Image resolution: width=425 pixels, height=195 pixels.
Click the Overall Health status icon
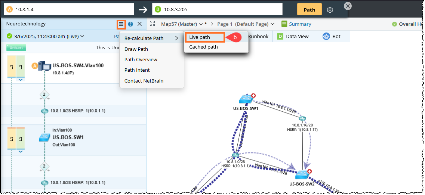pyautogui.click(x=394, y=24)
